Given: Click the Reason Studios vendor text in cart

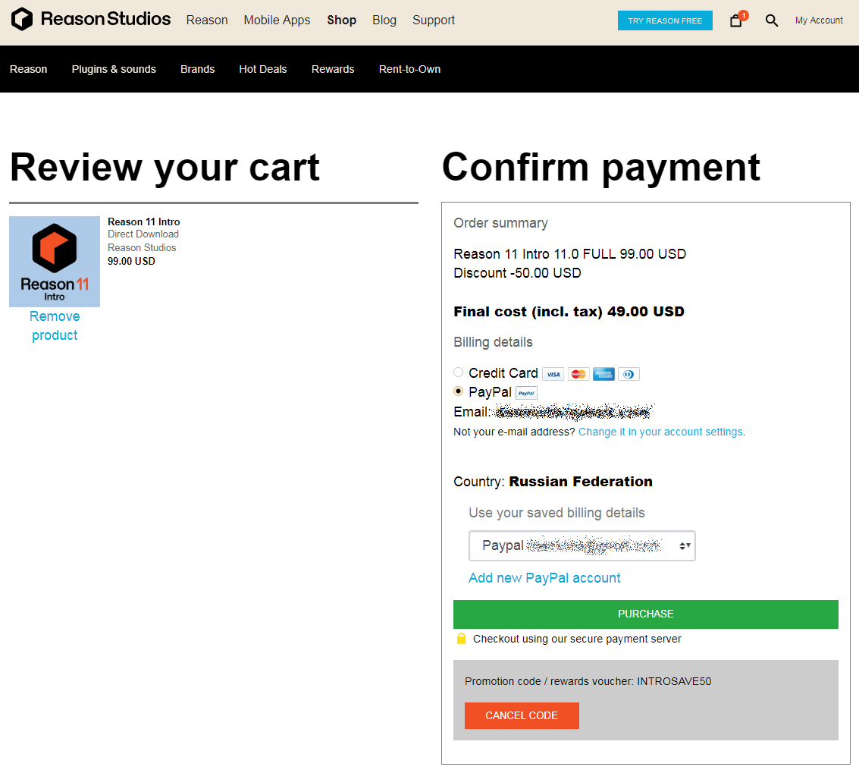Looking at the screenshot, I should [142, 248].
